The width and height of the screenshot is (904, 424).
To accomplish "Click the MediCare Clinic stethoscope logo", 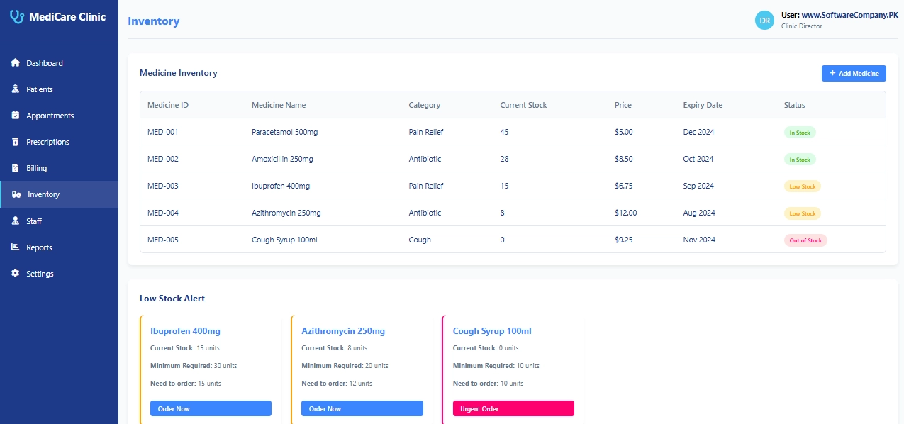I will click(17, 18).
